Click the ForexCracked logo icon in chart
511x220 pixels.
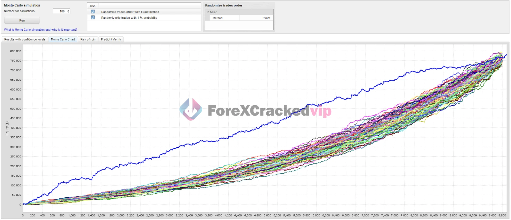point(191,109)
